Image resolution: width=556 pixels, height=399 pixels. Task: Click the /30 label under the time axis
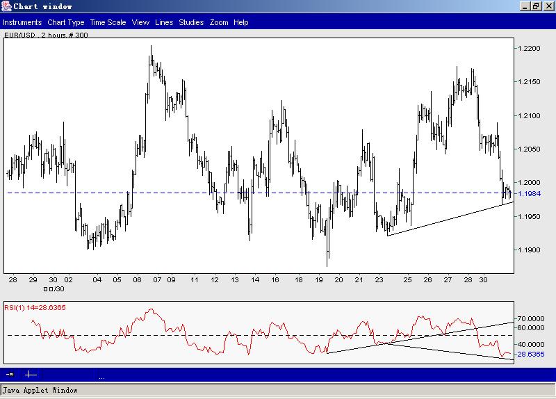(x=54, y=289)
